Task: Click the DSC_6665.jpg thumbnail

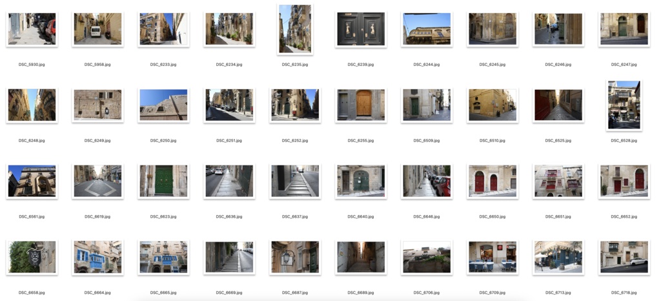Action: (163, 256)
